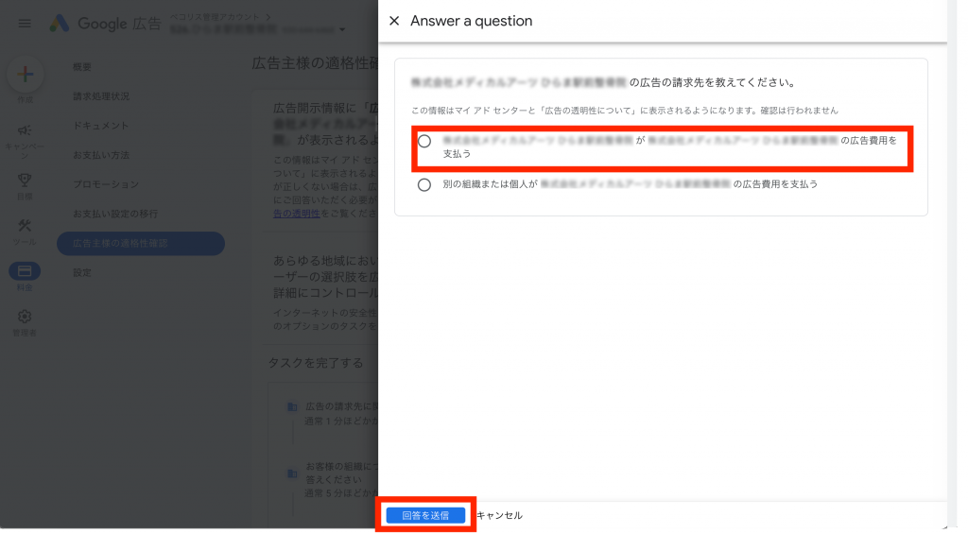Open 概要 in the billing sidebar

coord(83,67)
